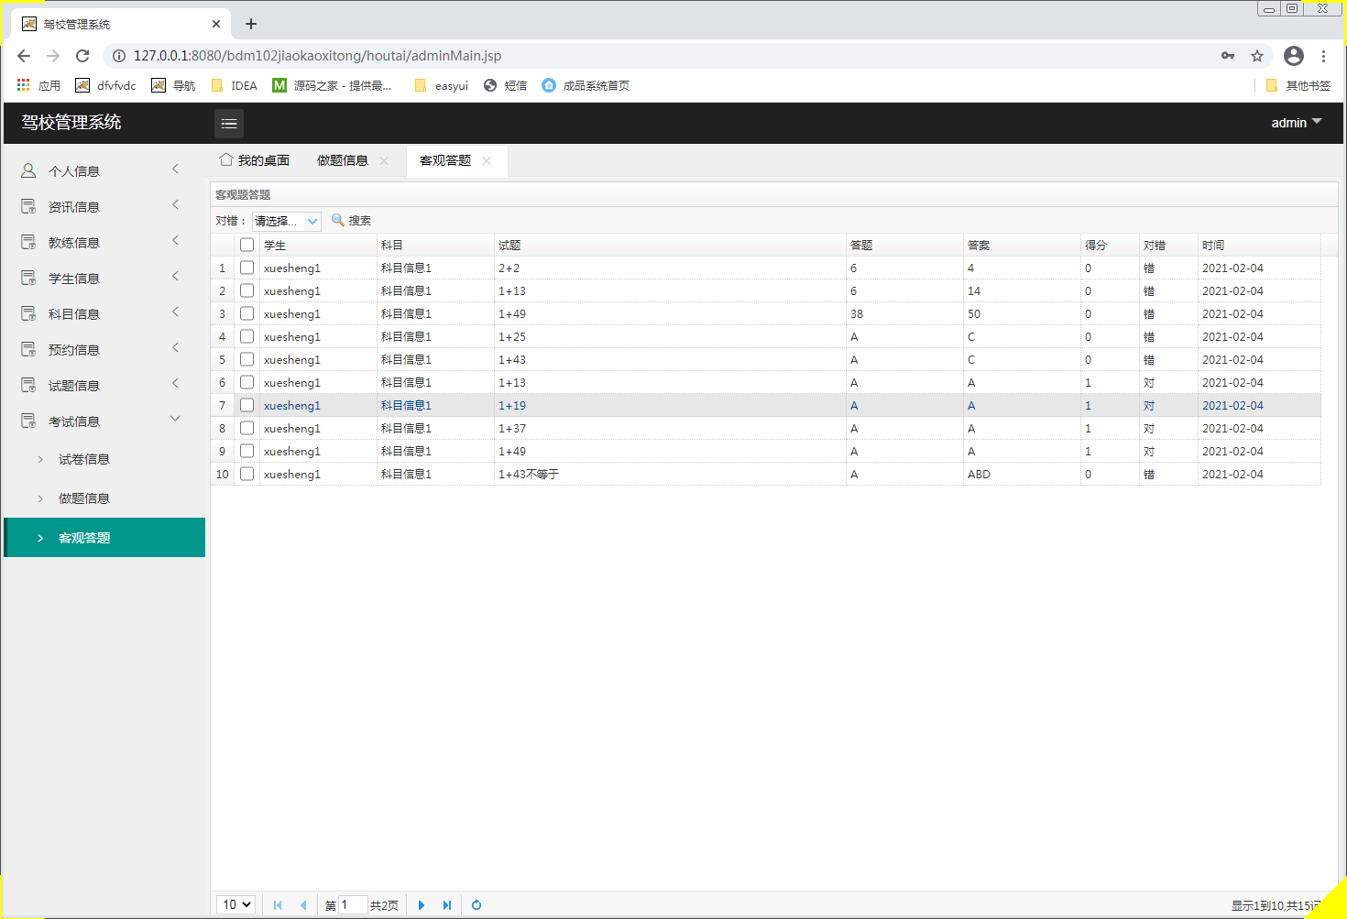1347x919 pixels.
Task: Tick the select-all checkbox in the table header
Action: click(246, 245)
